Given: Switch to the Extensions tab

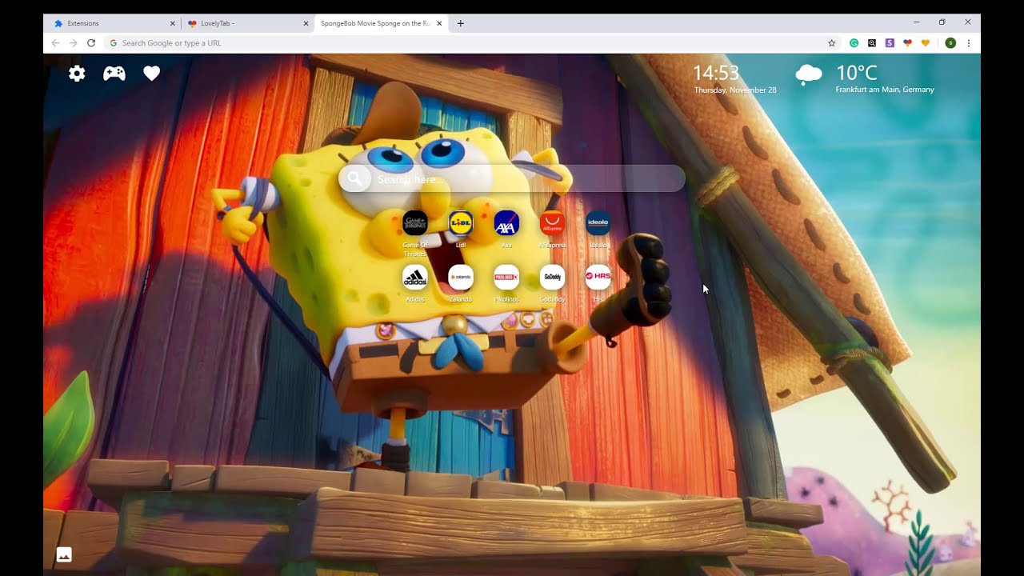Looking at the screenshot, I should tap(114, 23).
